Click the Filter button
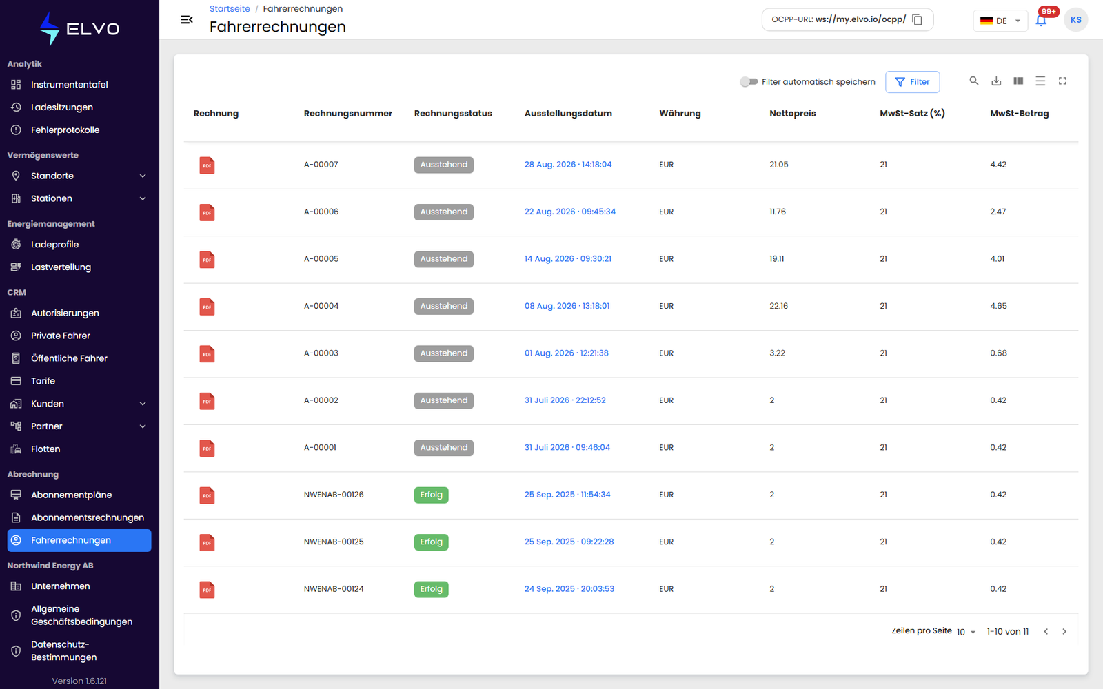Image resolution: width=1103 pixels, height=689 pixels. pos(912,82)
